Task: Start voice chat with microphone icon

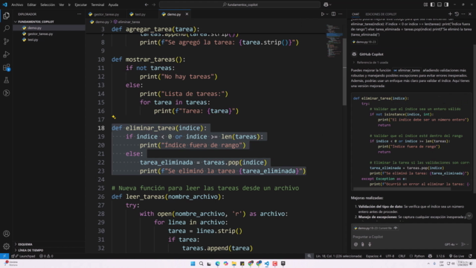Action: (x=370, y=244)
